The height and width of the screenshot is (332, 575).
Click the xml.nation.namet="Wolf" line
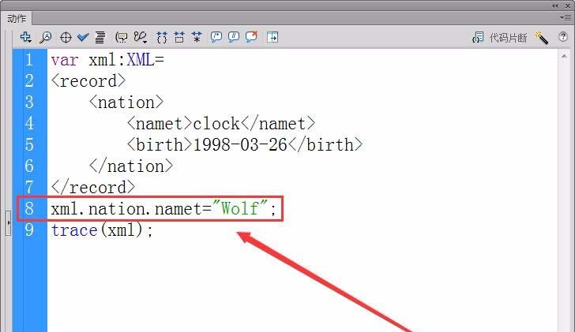point(163,209)
